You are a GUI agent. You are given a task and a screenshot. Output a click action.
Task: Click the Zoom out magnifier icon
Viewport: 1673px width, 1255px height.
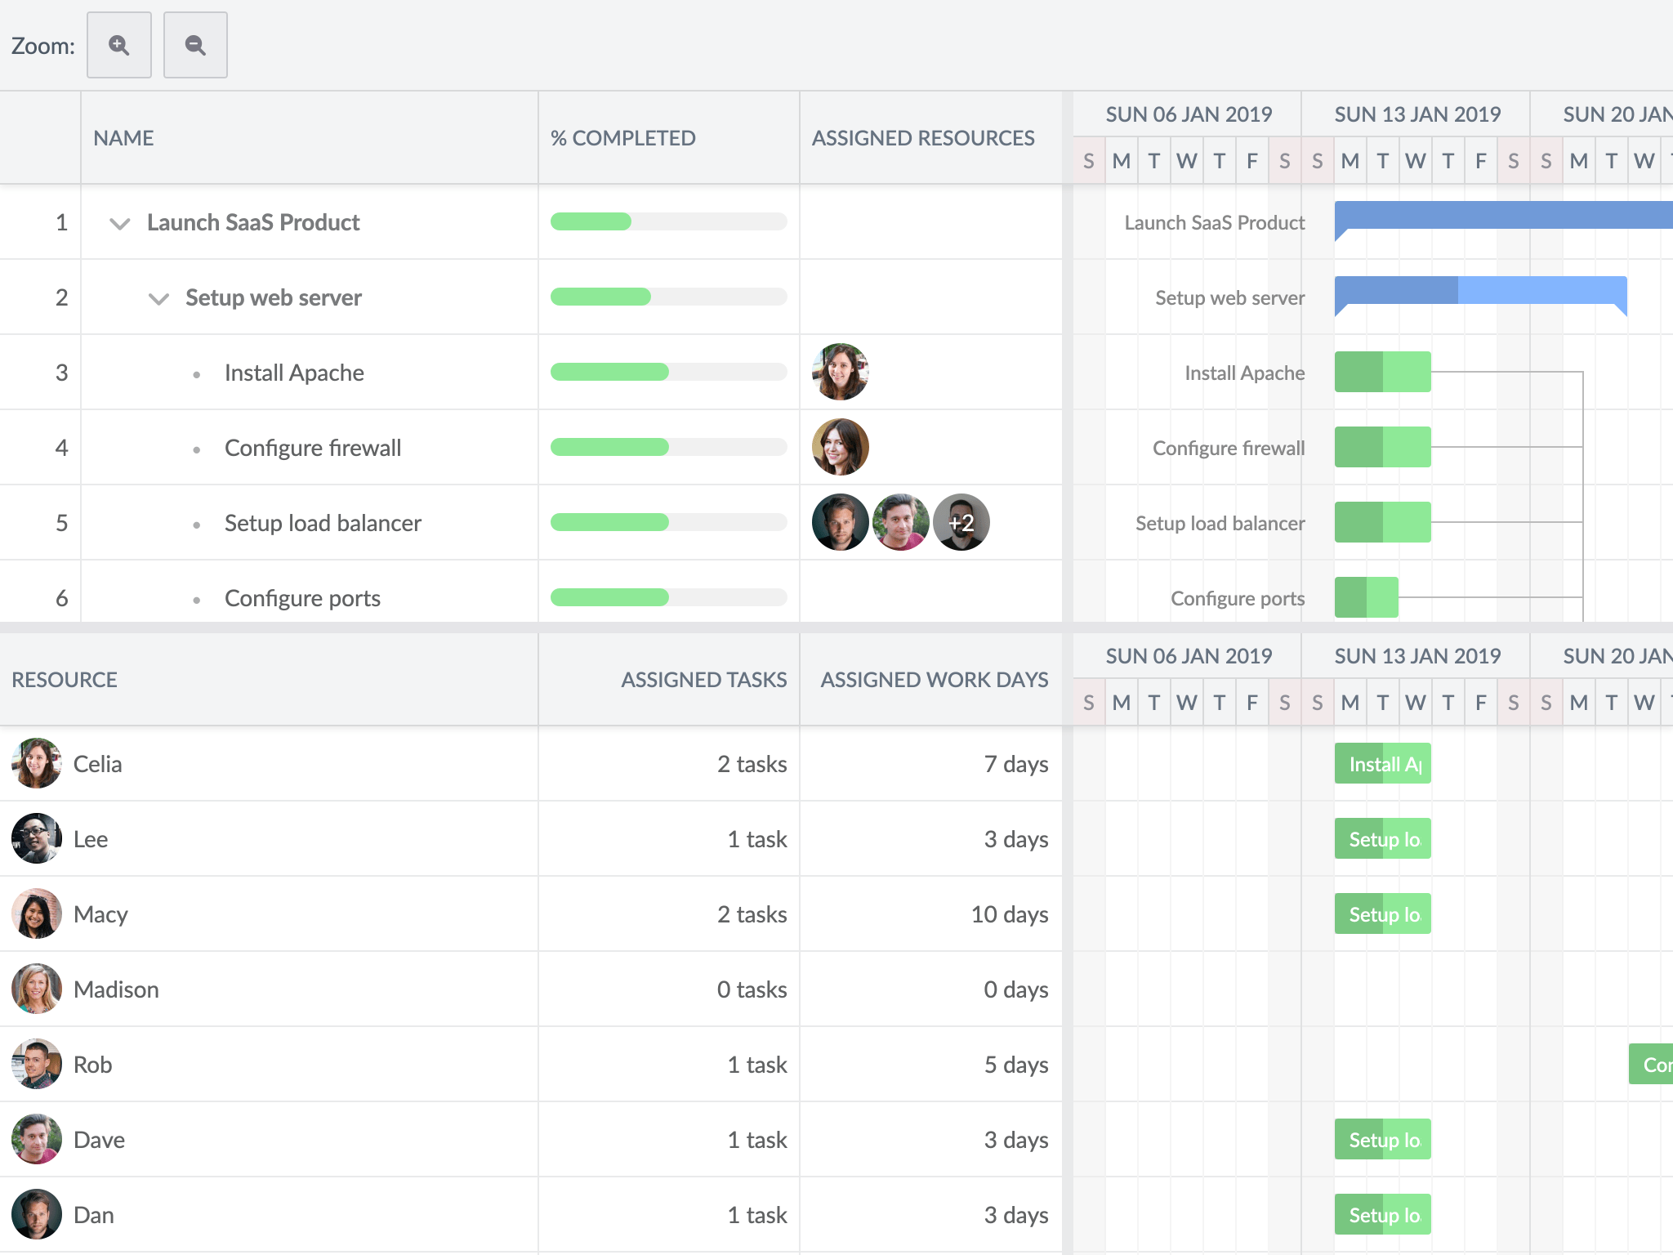click(195, 45)
